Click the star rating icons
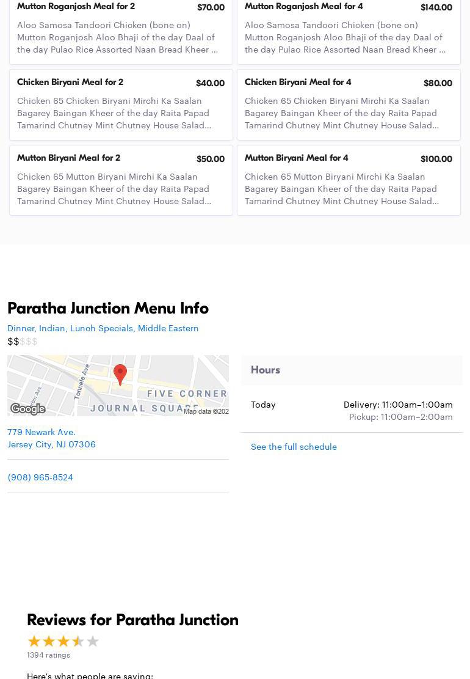Image resolution: width=470 pixels, height=679 pixels. [63, 641]
